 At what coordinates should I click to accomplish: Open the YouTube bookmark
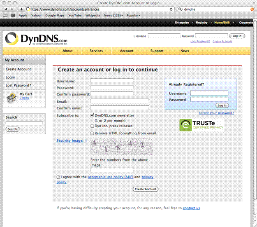pos(75,15)
